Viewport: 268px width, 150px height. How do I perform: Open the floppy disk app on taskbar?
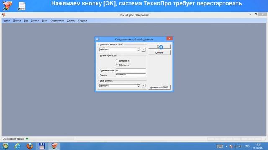click(x=42, y=146)
